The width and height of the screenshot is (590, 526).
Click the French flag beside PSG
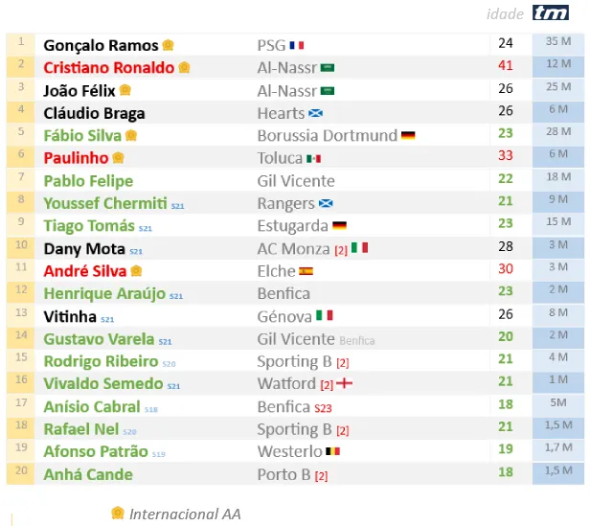tap(297, 46)
